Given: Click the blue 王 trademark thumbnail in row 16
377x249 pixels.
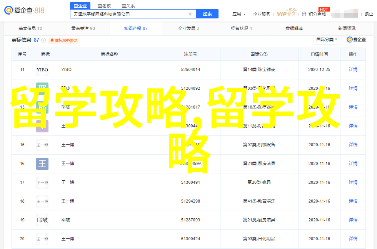Looking at the screenshot, I should point(42,163).
